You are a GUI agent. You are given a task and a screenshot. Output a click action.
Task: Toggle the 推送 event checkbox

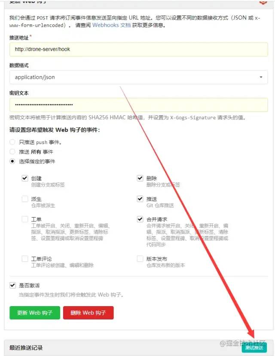pos(140,199)
